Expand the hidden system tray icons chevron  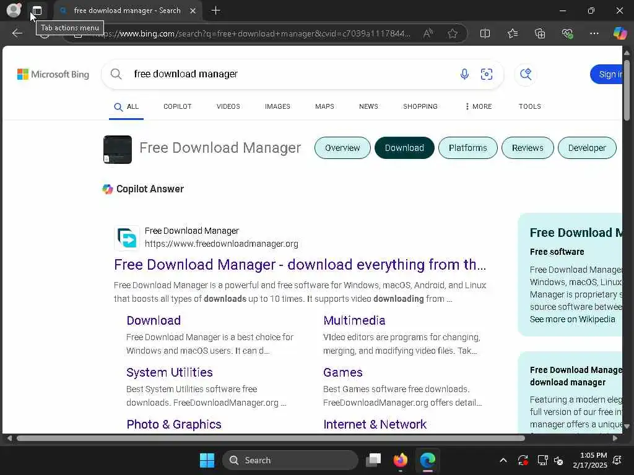503,460
